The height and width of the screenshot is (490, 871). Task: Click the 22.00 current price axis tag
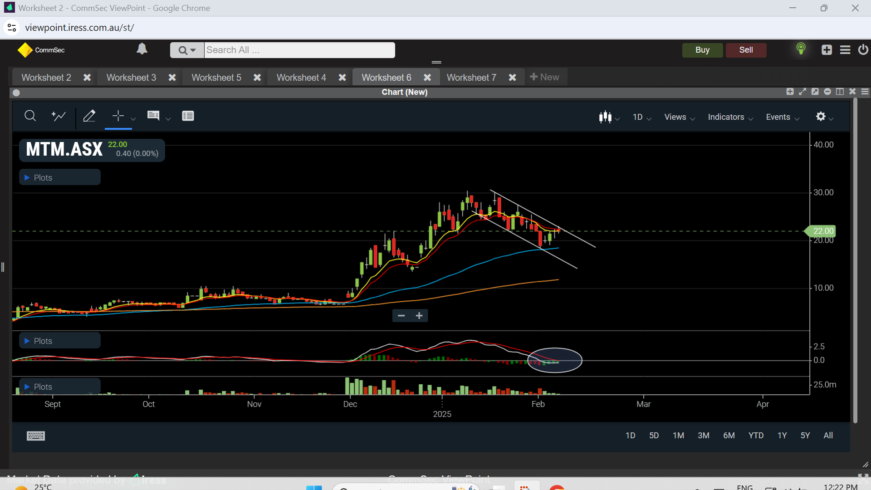pos(820,231)
